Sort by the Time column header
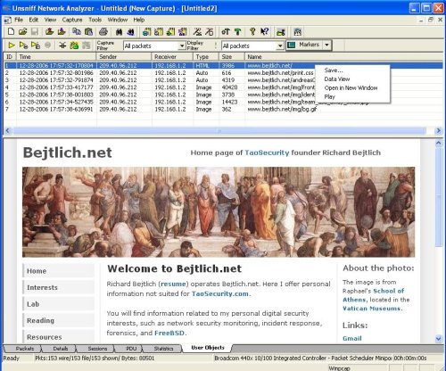 coord(56,56)
